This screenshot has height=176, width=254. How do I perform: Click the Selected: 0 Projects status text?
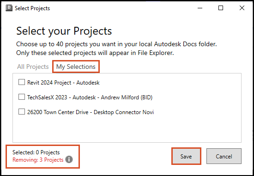coord(36,152)
